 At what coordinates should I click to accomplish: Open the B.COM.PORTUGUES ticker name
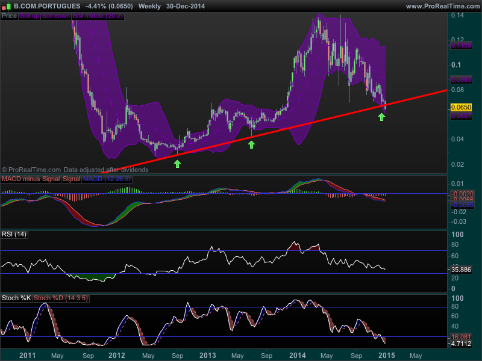point(46,5)
